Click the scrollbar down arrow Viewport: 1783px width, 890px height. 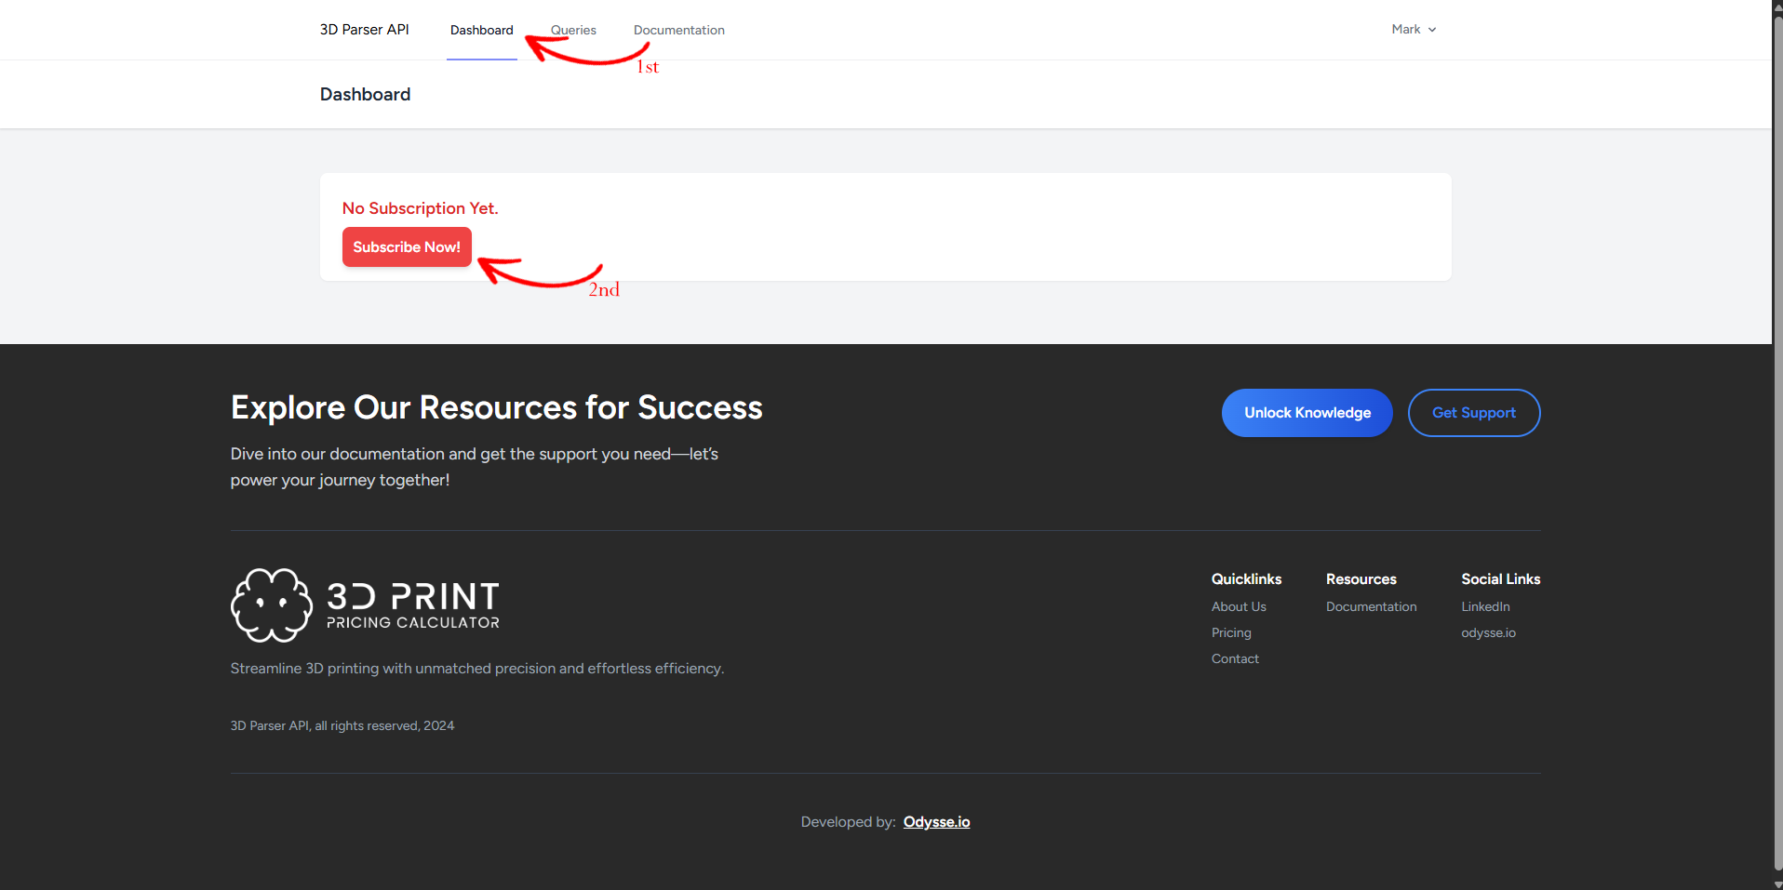point(1777,883)
